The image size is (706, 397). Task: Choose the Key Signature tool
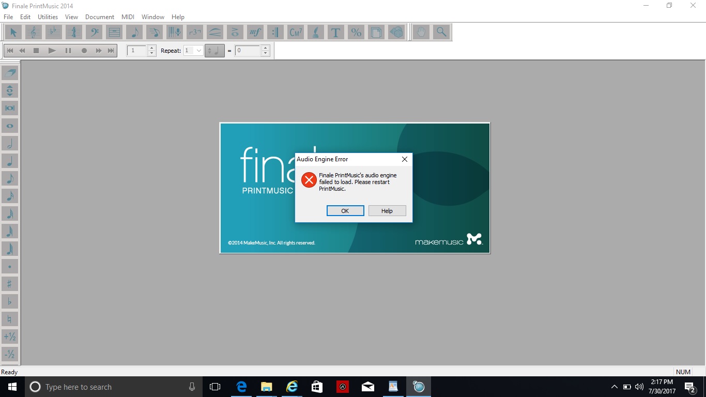pyautogui.click(x=53, y=32)
